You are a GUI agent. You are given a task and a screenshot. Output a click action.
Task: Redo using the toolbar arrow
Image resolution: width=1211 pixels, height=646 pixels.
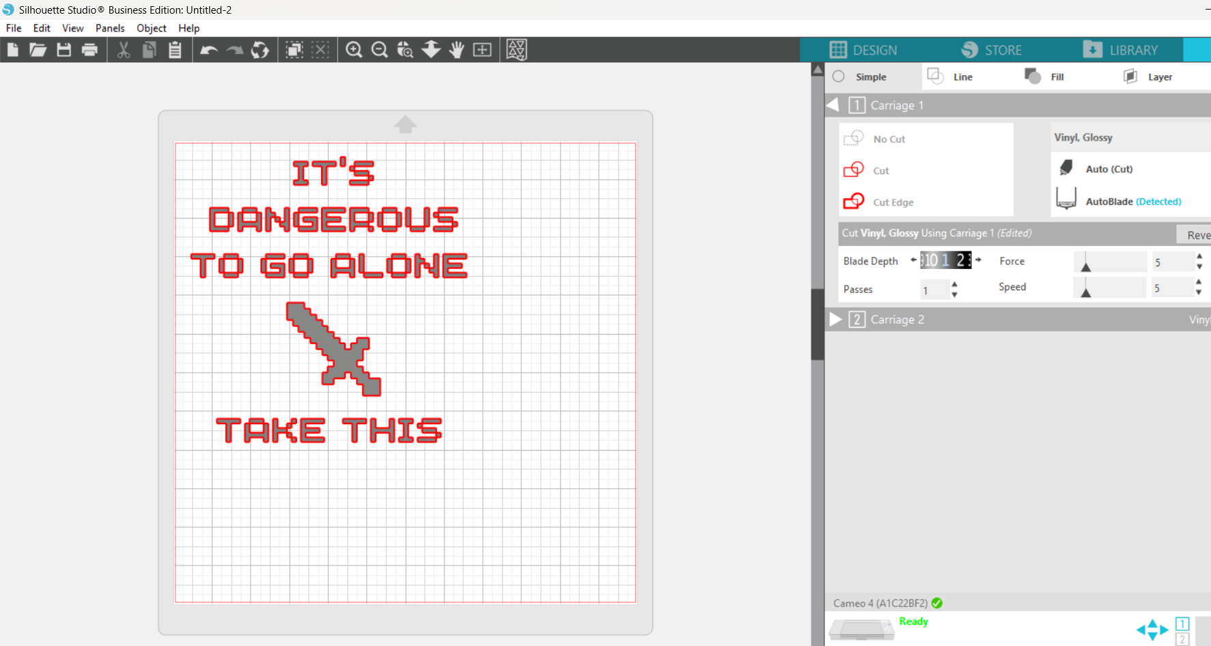[235, 50]
